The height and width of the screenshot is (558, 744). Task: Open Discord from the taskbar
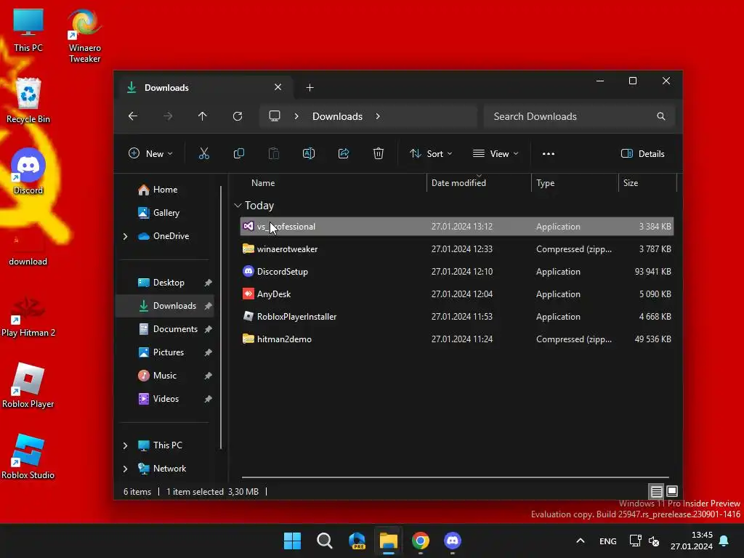click(x=453, y=541)
